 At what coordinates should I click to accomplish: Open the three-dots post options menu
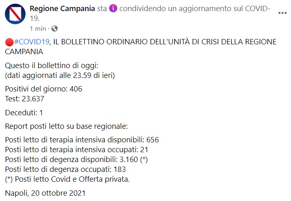(x=282, y=13)
